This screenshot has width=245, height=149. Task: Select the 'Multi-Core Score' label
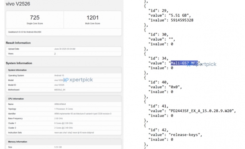[92, 24]
